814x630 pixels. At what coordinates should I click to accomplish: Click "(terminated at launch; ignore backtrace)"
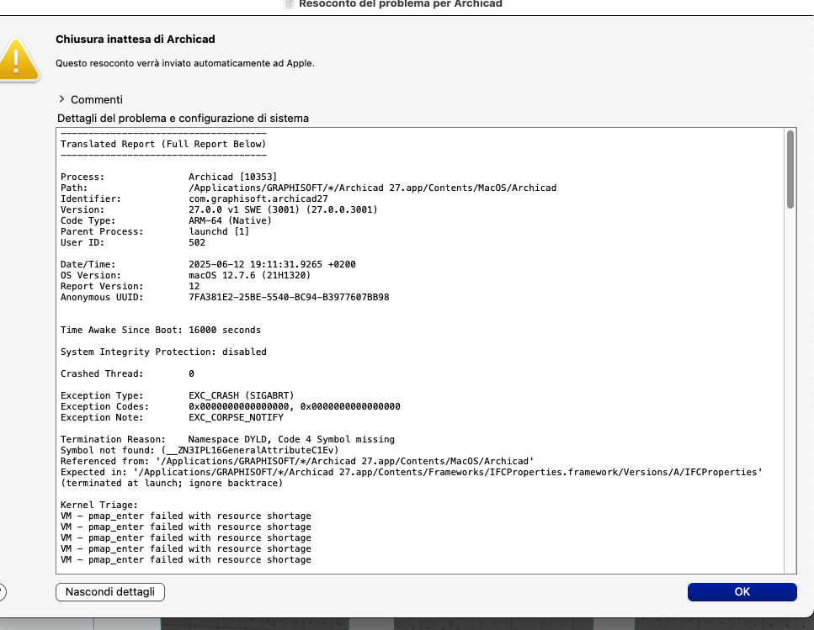[172, 483]
